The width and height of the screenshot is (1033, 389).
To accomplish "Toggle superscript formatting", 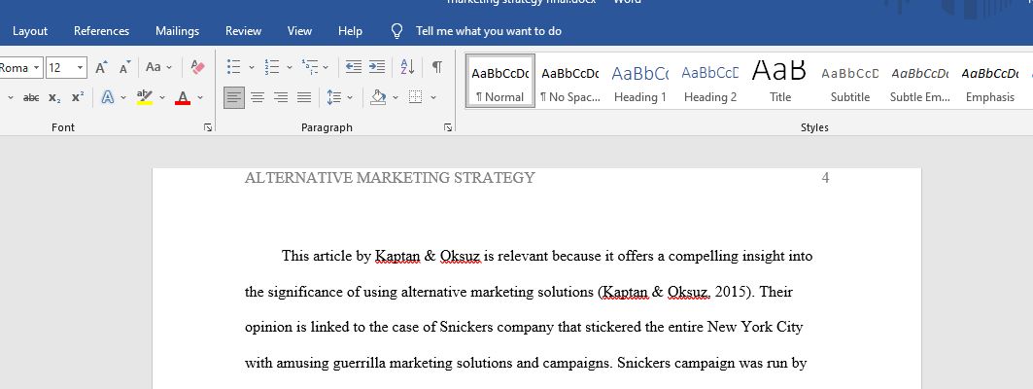I will click(78, 97).
